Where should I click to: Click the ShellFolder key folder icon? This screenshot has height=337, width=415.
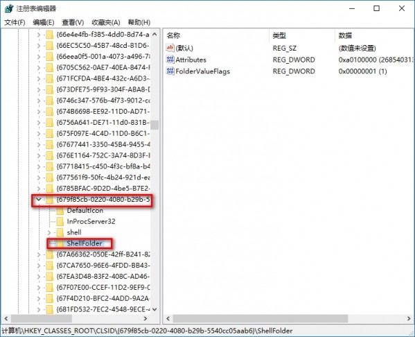click(60, 243)
